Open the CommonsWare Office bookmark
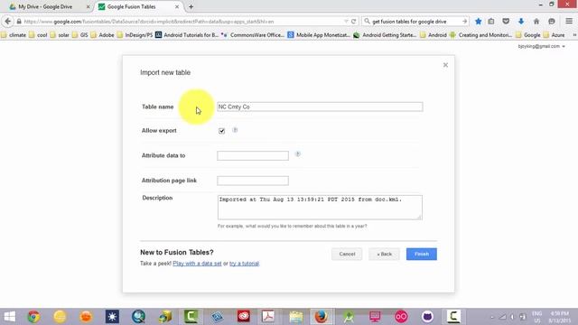 pos(253,35)
